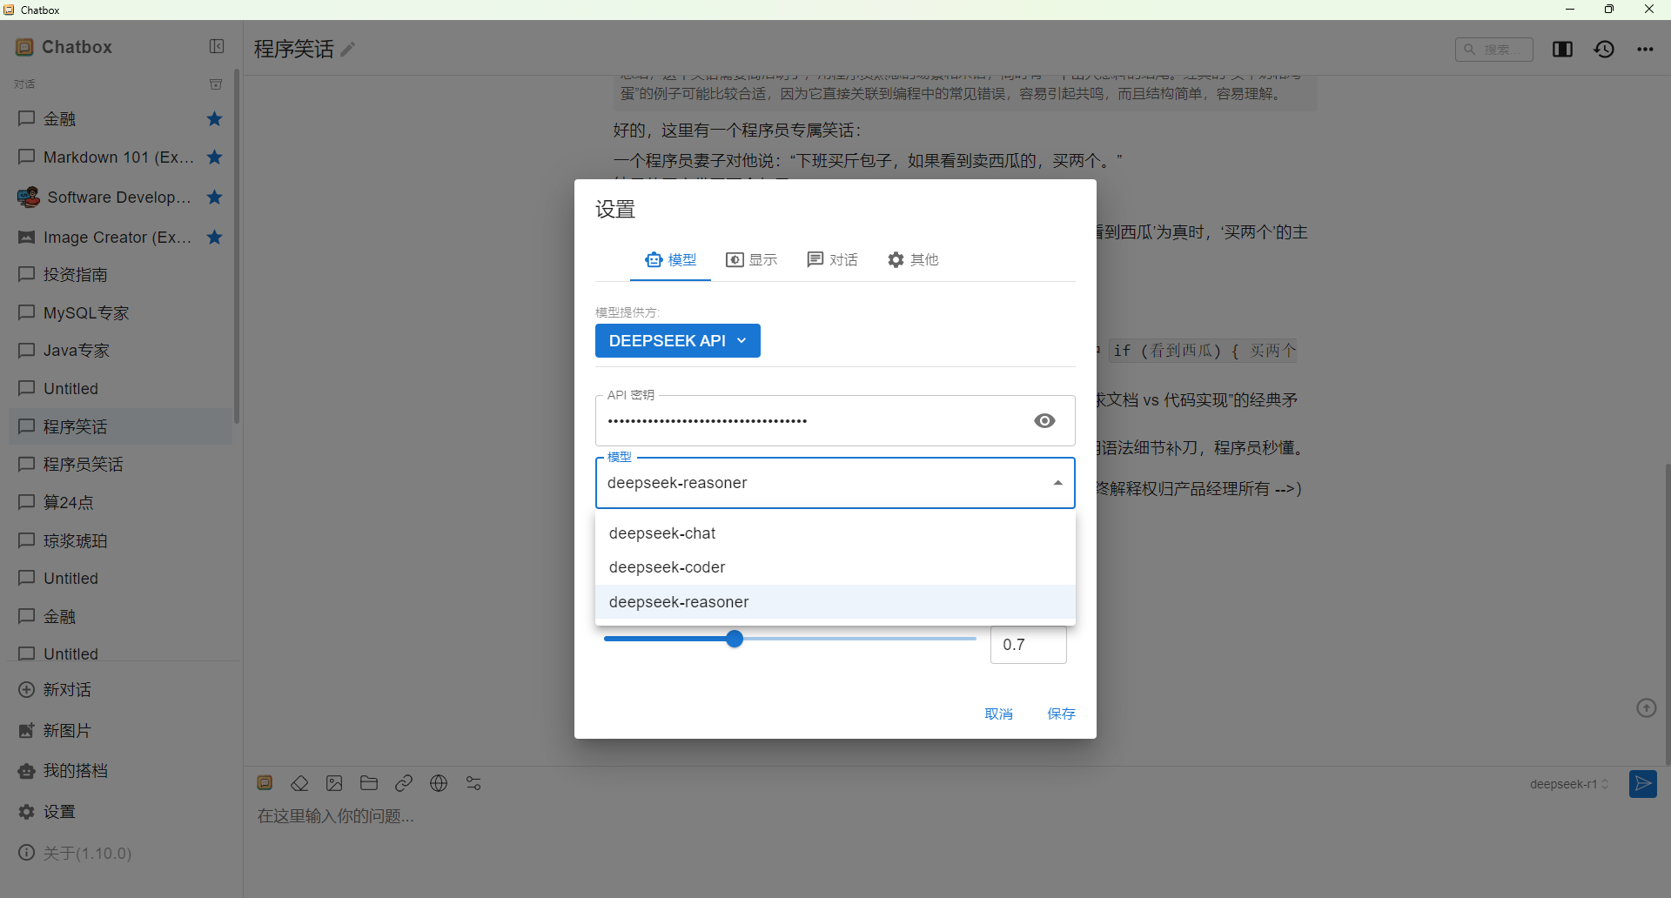The width and height of the screenshot is (1671, 898).
Task: Unstar the Software Developer conversation
Action: pos(215,198)
